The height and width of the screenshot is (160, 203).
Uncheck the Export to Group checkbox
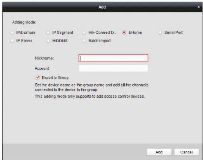tap(37, 77)
